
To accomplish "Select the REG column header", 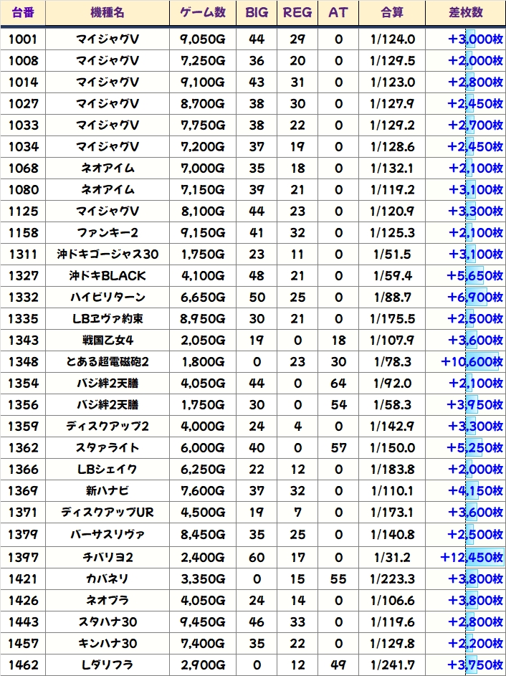I will (297, 13).
